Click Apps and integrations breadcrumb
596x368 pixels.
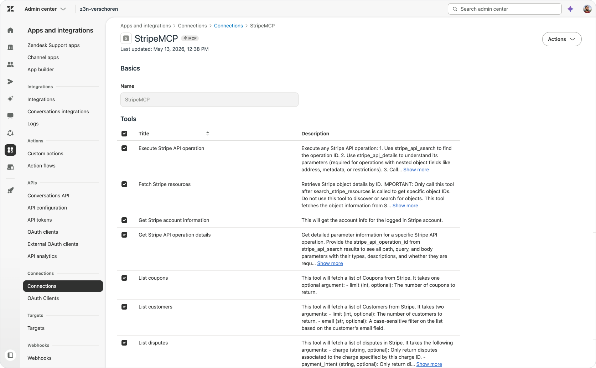[x=145, y=26]
